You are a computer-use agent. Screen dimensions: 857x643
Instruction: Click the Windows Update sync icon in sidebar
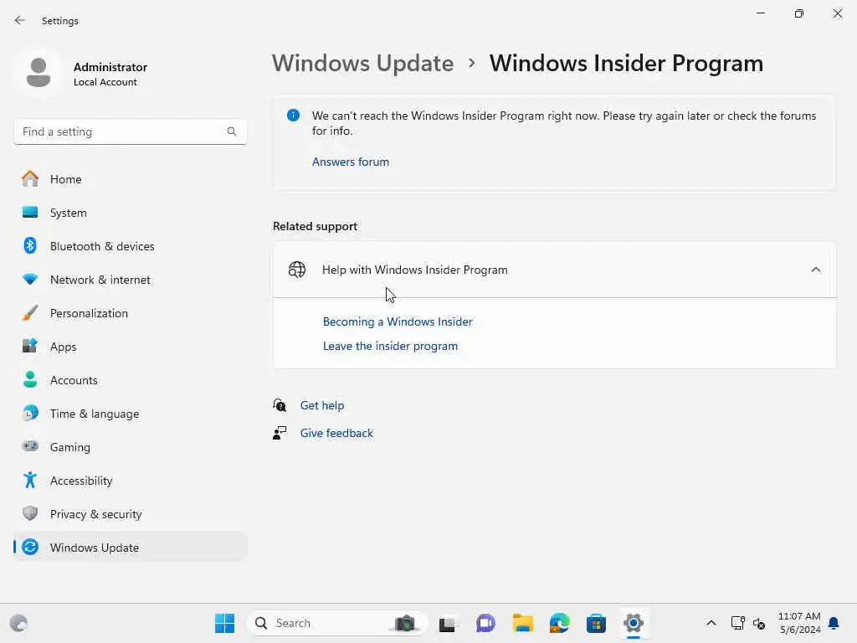30,547
